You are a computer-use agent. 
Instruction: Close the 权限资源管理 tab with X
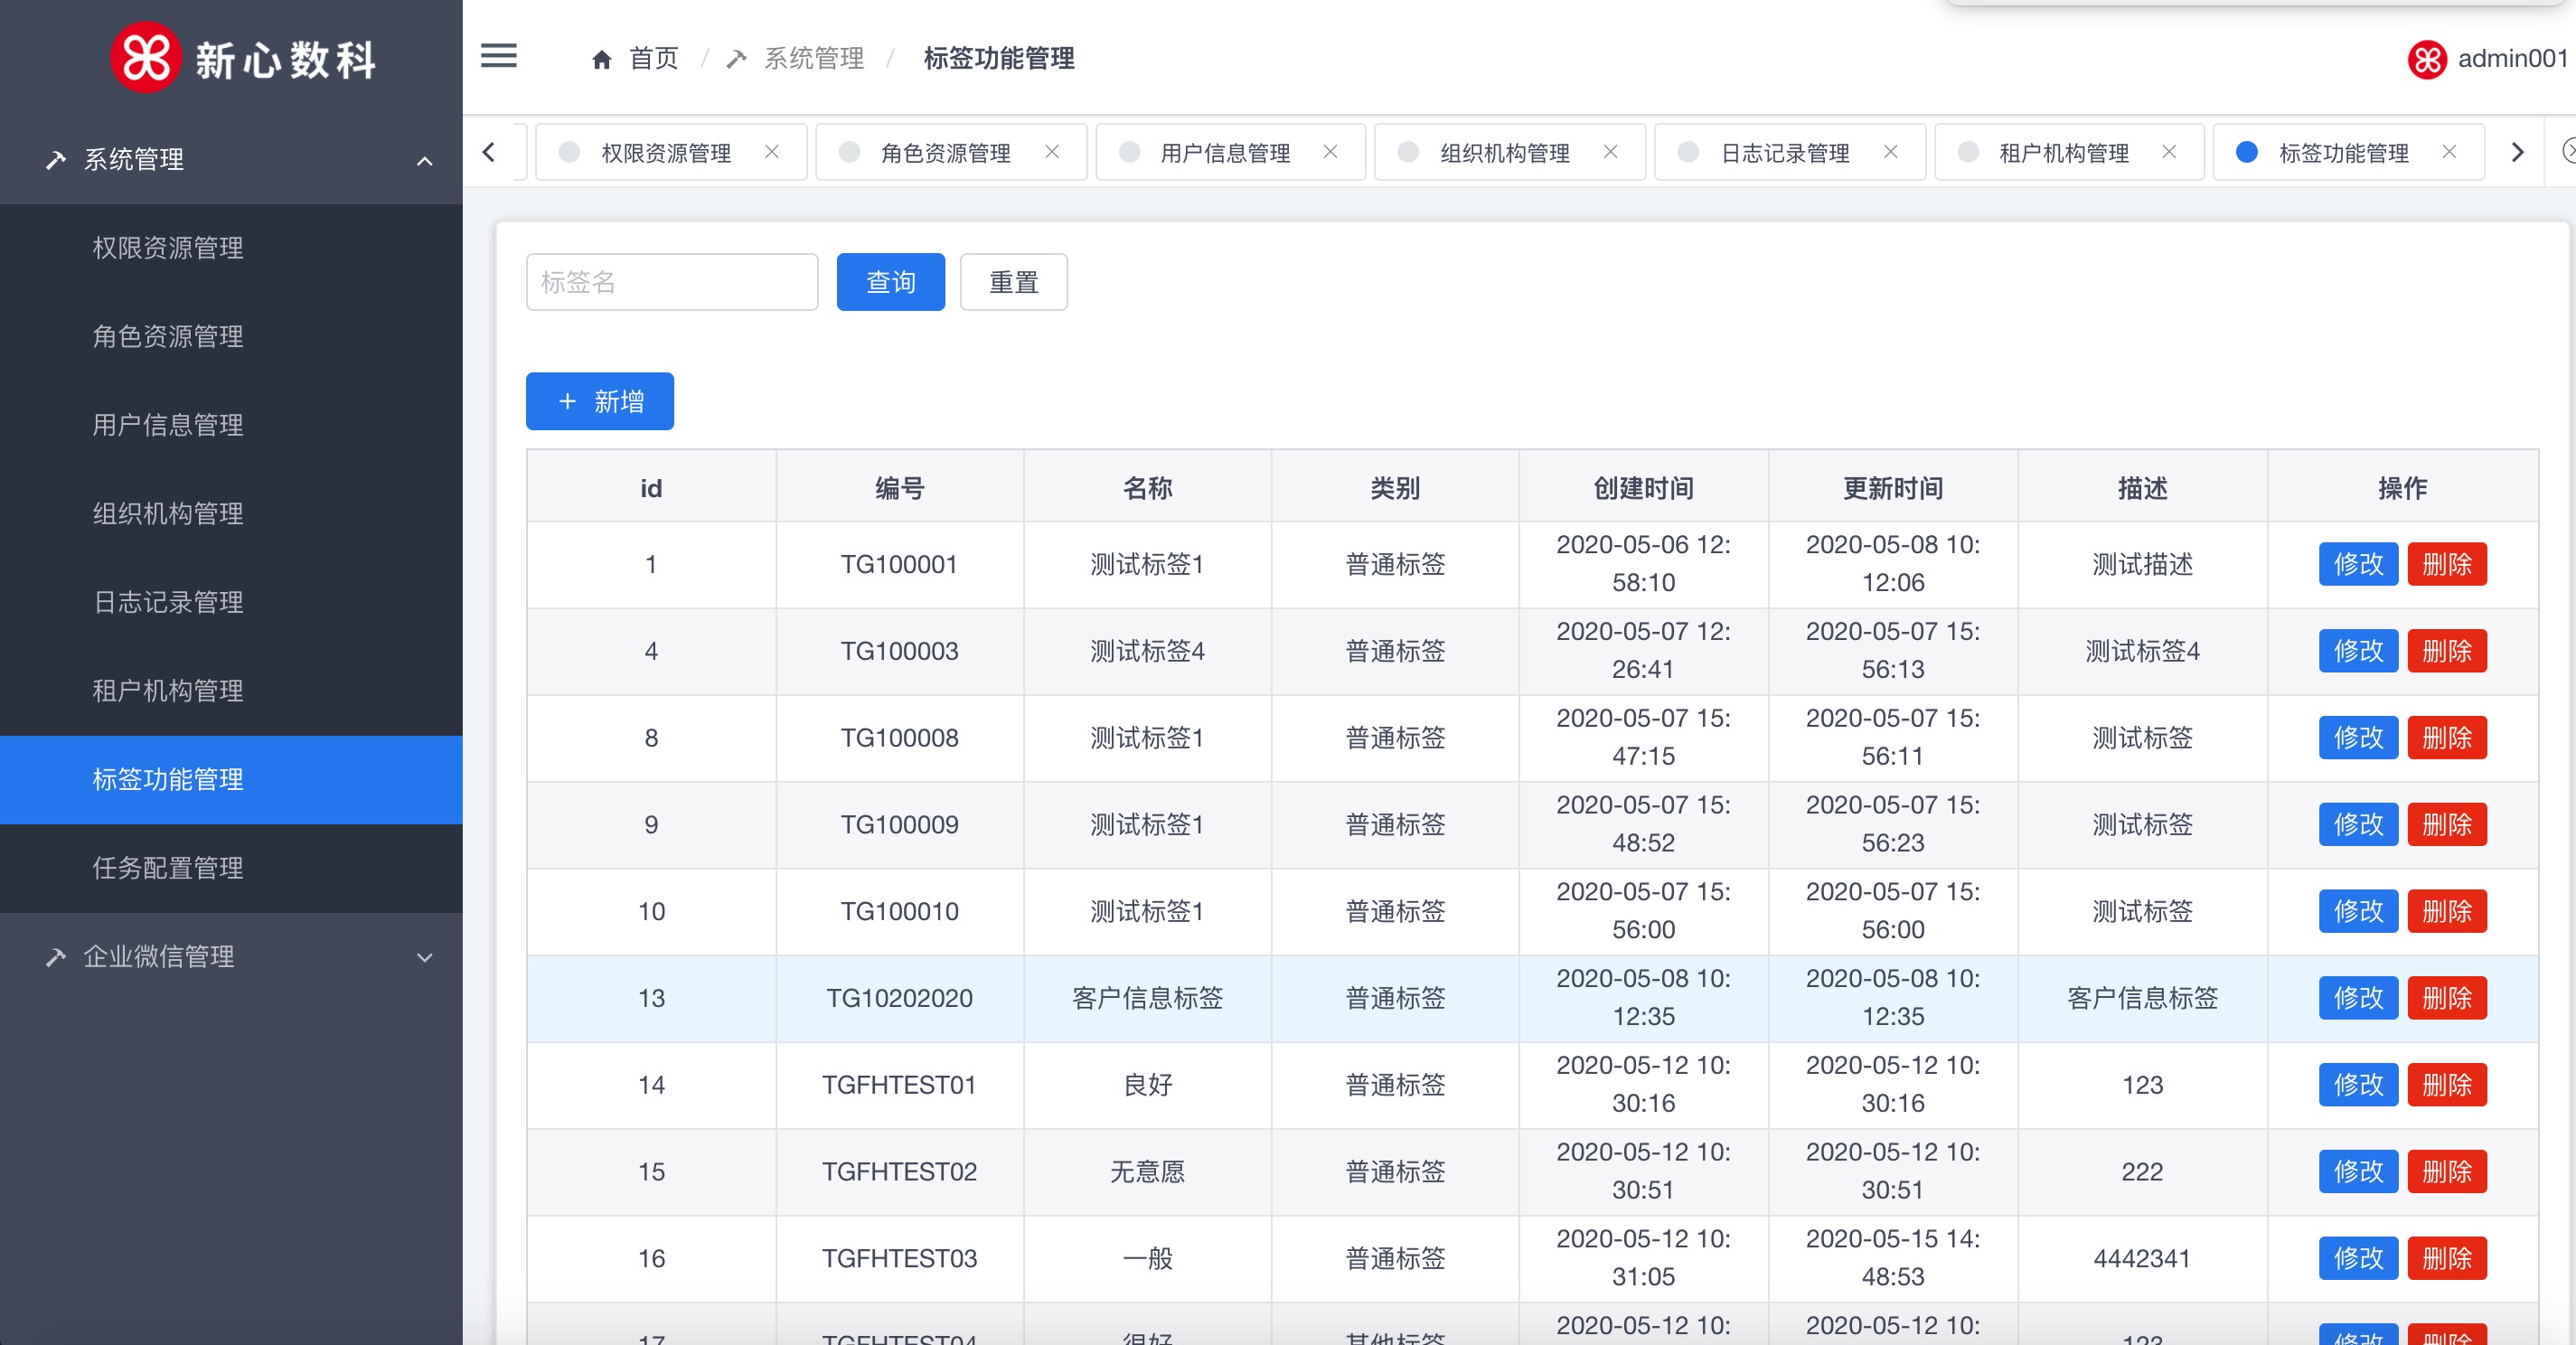coord(772,152)
